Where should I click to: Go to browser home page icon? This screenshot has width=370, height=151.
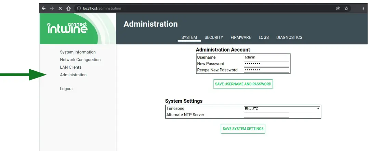click(68, 8)
